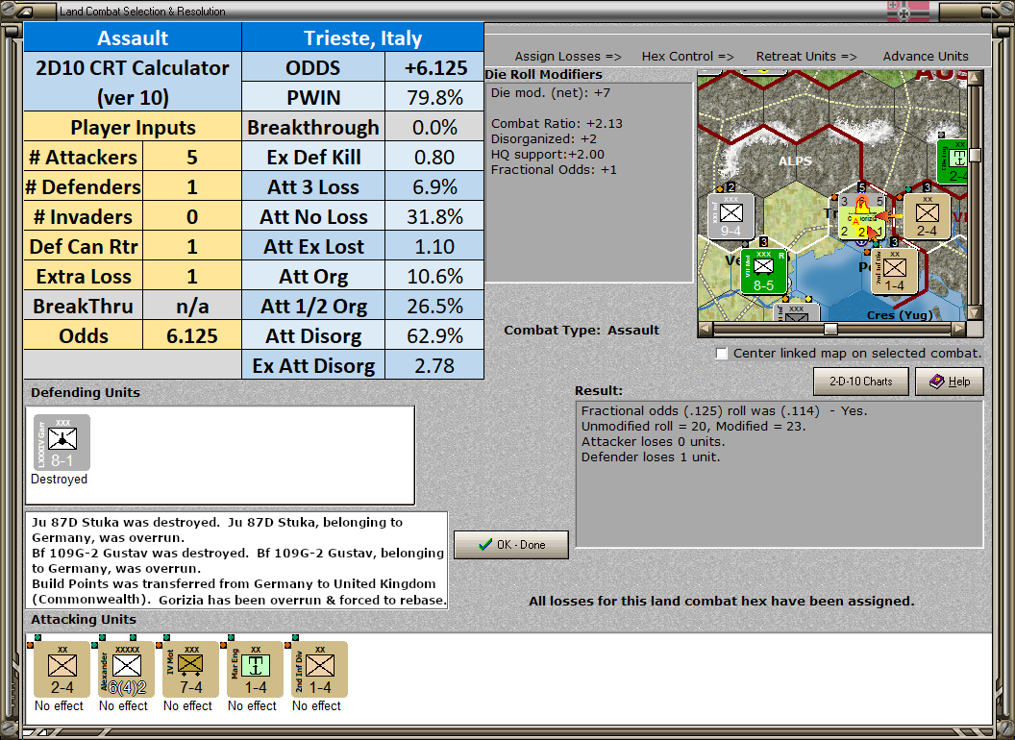Click the 'Combat Type: Assault' label

[x=582, y=331]
